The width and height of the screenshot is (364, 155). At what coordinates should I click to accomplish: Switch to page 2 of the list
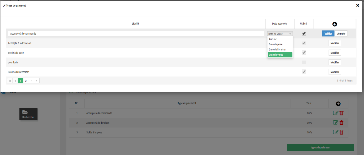tap(26, 81)
